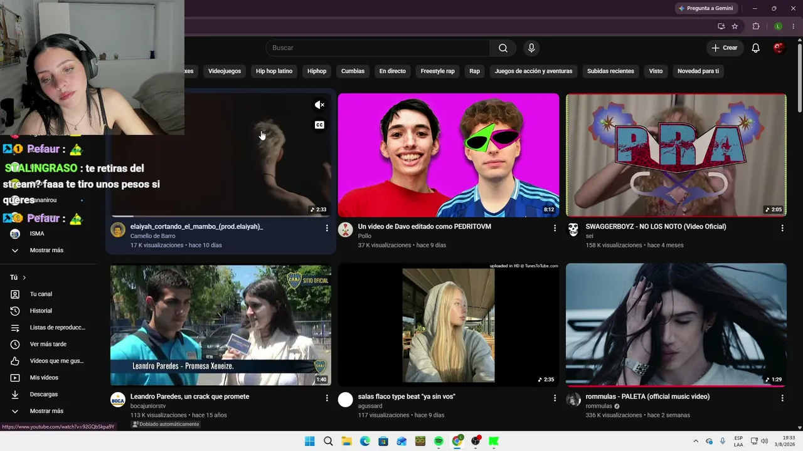Unmute the elaiyah video preview

point(319,105)
